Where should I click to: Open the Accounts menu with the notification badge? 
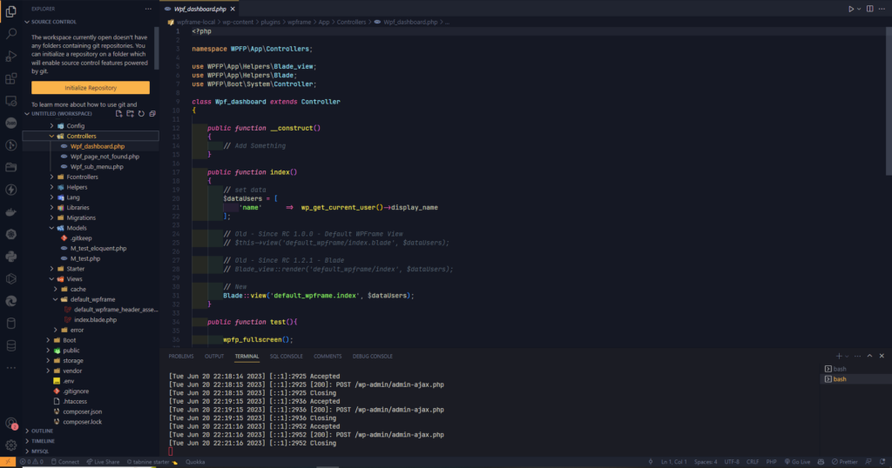click(x=10, y=424)
